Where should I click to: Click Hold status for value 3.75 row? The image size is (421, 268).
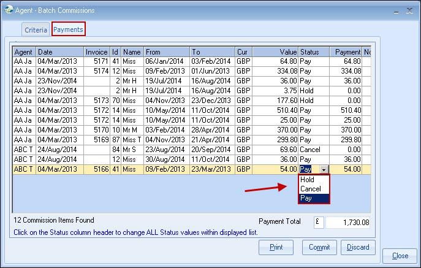point(314,91)
